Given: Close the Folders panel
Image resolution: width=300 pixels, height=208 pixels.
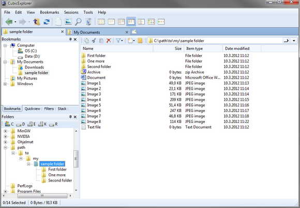Looking at the screenshot, I should tap(75, 117).
